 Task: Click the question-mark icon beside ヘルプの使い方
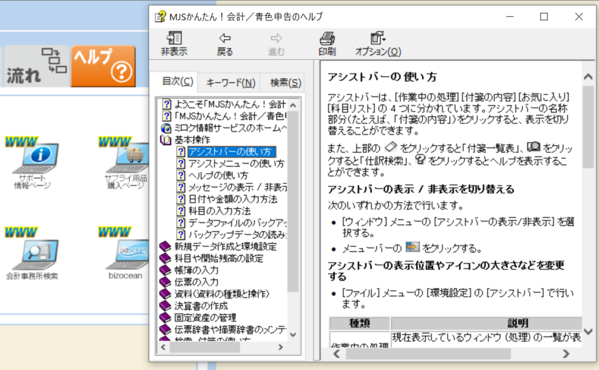pyautogui.click(x=181, y=176)
